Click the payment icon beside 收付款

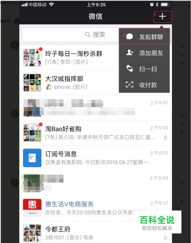coord(129,84)
